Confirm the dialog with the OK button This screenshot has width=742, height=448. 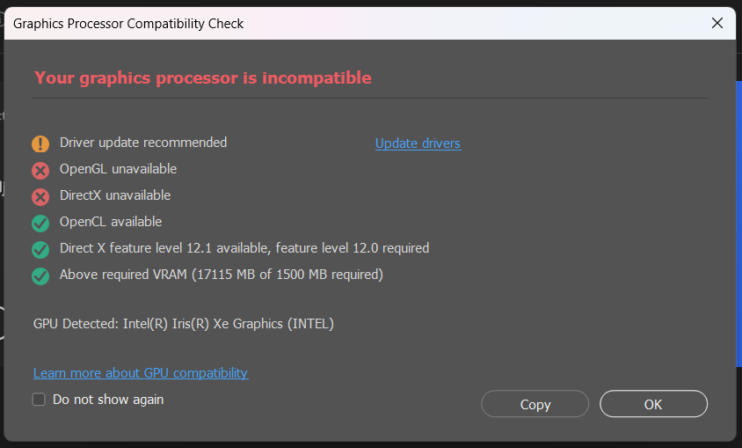coord(653,404)
